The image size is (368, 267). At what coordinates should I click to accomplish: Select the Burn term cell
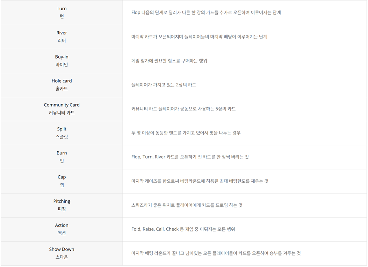click(62, 157)
